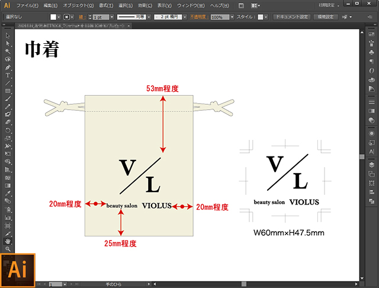Open the ヘルプ(H) menu
This screenshot has width=379, height=288.
coord(220,5)
